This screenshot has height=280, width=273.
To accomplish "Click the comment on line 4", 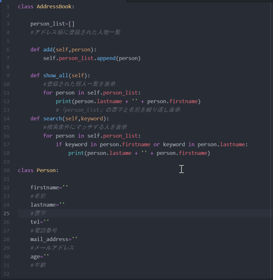I will (x=76, y=32).
